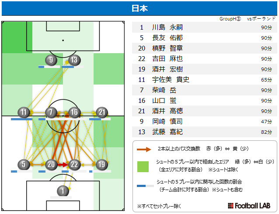The height and width of the screenshot is (214, 279).
Task: Click goalkeeper node number 1
Action: 63,191
